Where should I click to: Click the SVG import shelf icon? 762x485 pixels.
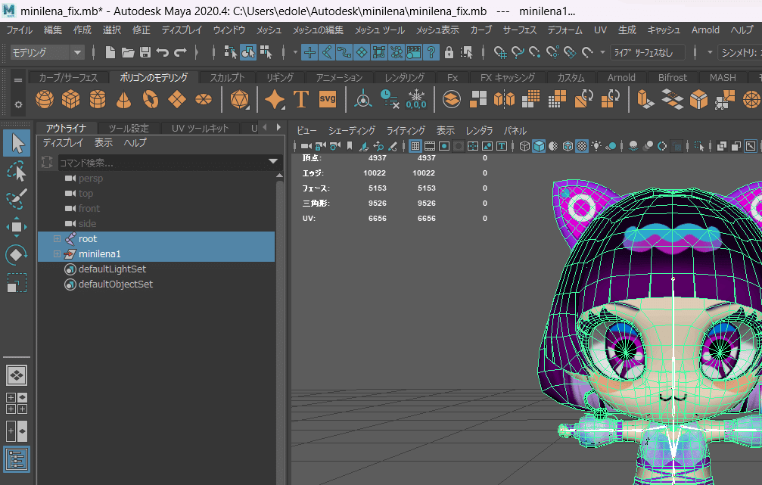328,99
